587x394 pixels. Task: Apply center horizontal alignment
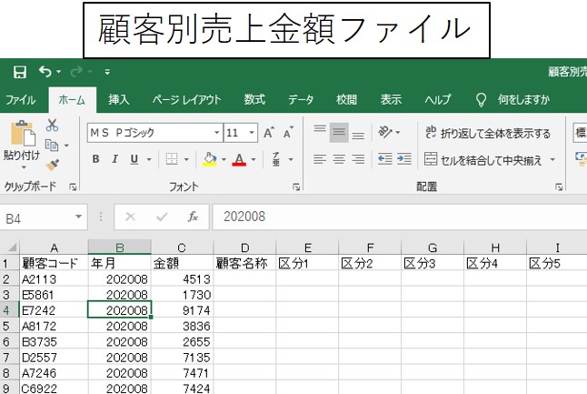click(339, 159)
